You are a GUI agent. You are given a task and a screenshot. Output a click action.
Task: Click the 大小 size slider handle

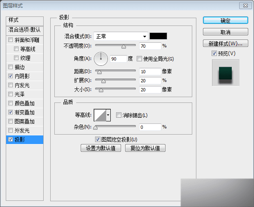tap(101, 90)
